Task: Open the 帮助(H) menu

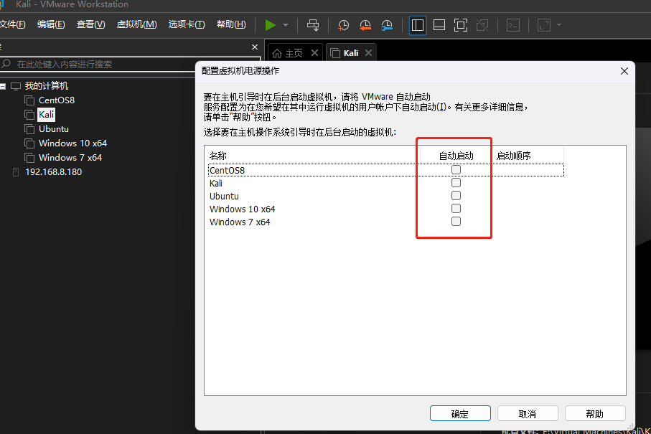Action: (231, 24)
